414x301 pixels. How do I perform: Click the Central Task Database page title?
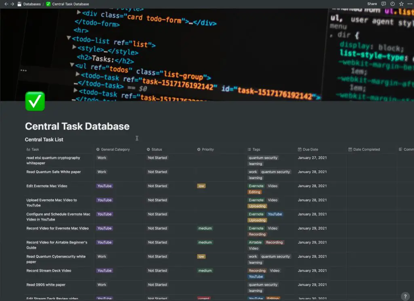coord(77,126)
